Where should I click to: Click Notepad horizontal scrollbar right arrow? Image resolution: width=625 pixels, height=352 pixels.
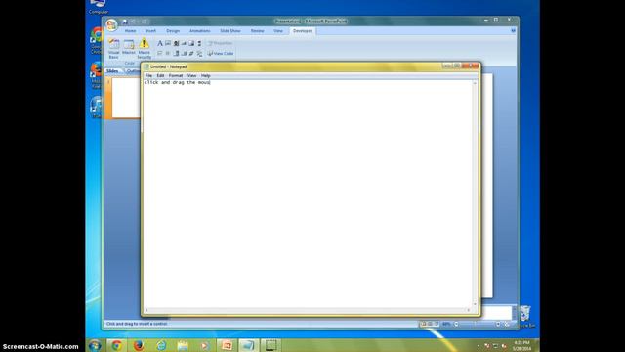(469, 310)
